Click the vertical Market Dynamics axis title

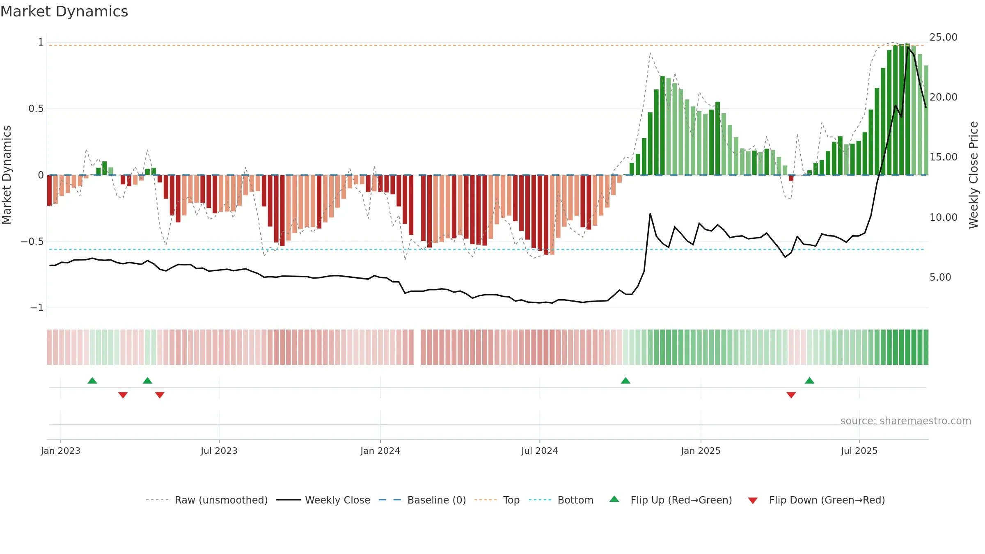coord(7,175)
